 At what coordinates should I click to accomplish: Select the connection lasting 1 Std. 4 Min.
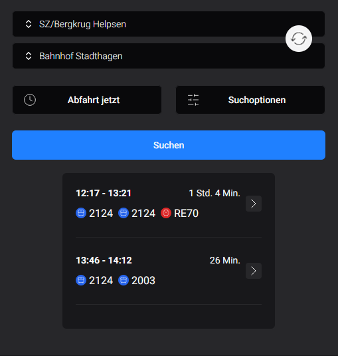coord(169,204)
